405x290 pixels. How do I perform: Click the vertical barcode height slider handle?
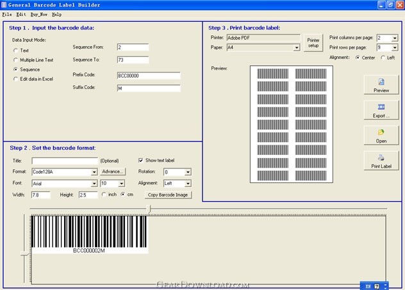click(24, 254)
